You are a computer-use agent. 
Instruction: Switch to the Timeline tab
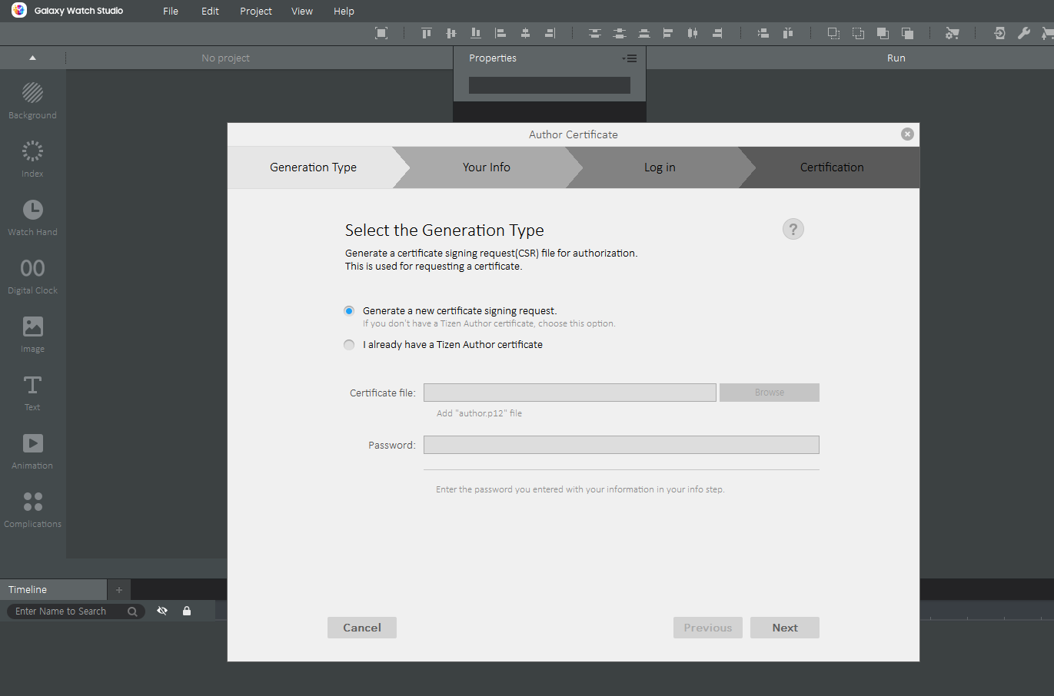(54, 590)
